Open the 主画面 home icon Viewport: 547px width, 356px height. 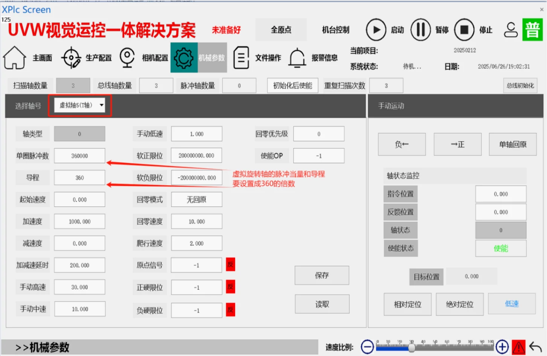[15, 58]
